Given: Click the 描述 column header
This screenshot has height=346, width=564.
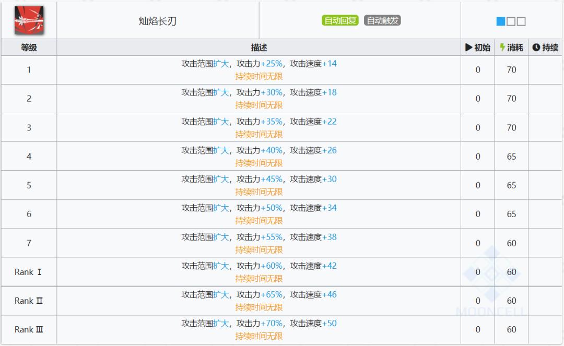Looking at the screenshot, I should [259, 47].
